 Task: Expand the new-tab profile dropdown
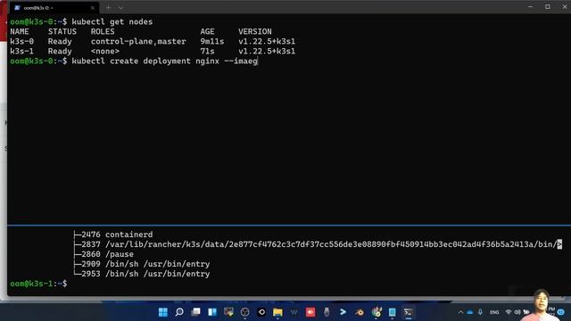pos(120,8)
